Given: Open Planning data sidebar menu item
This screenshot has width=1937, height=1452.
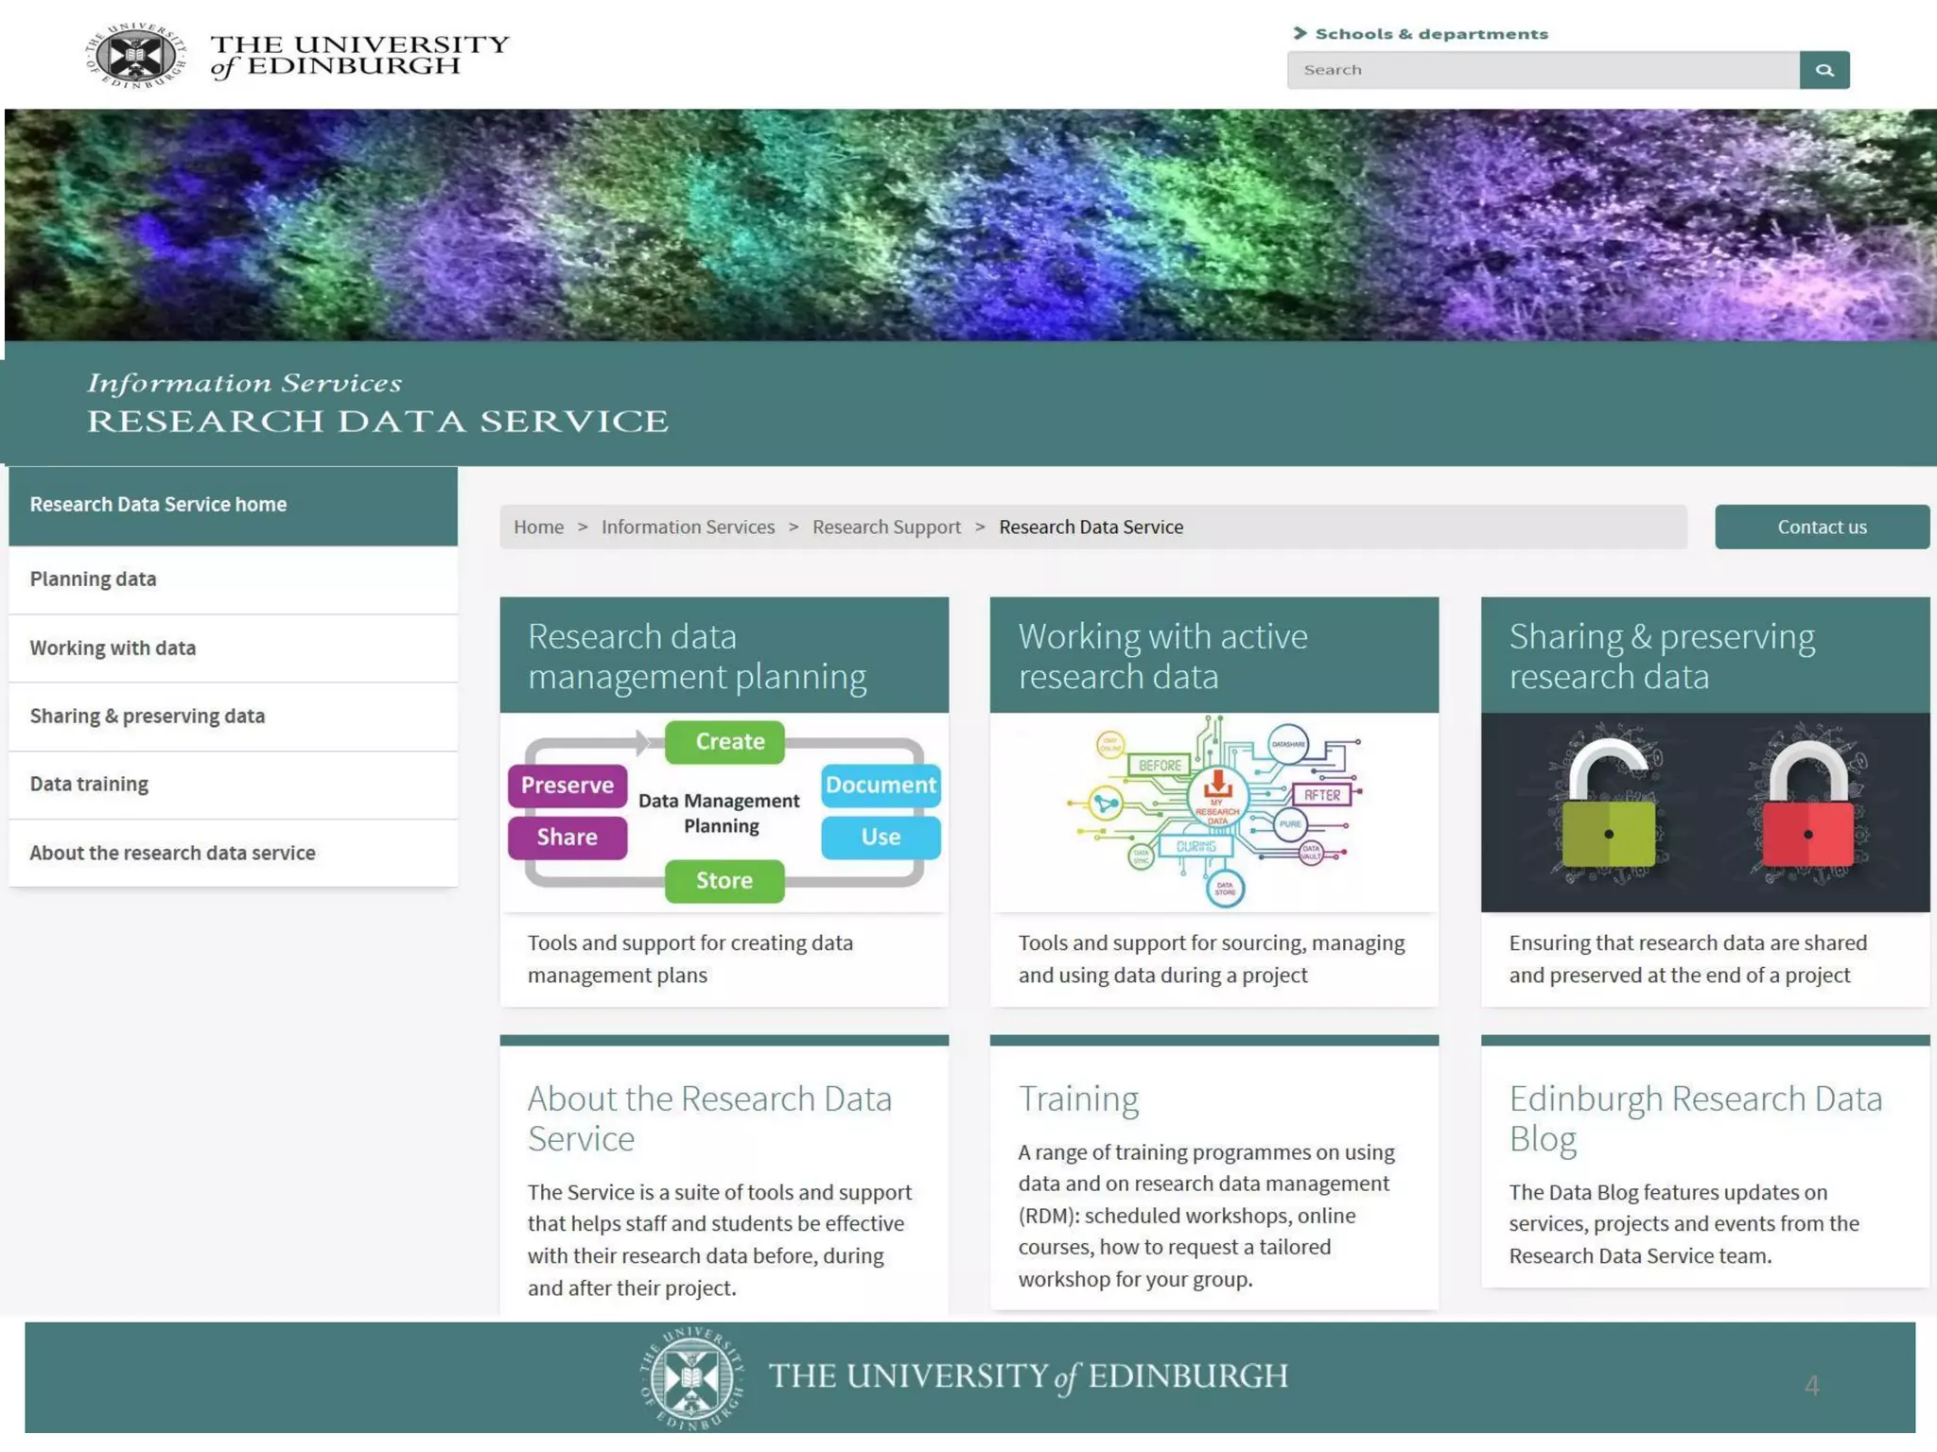Looking at the screenshot, I should click(93, 579).
